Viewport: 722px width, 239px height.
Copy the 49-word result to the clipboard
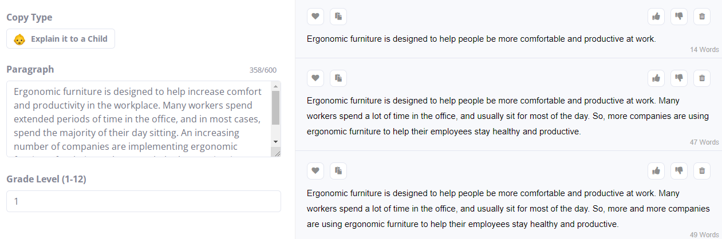point(338,170)
